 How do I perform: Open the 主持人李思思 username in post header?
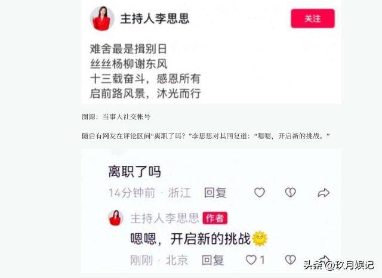point(155,18)
